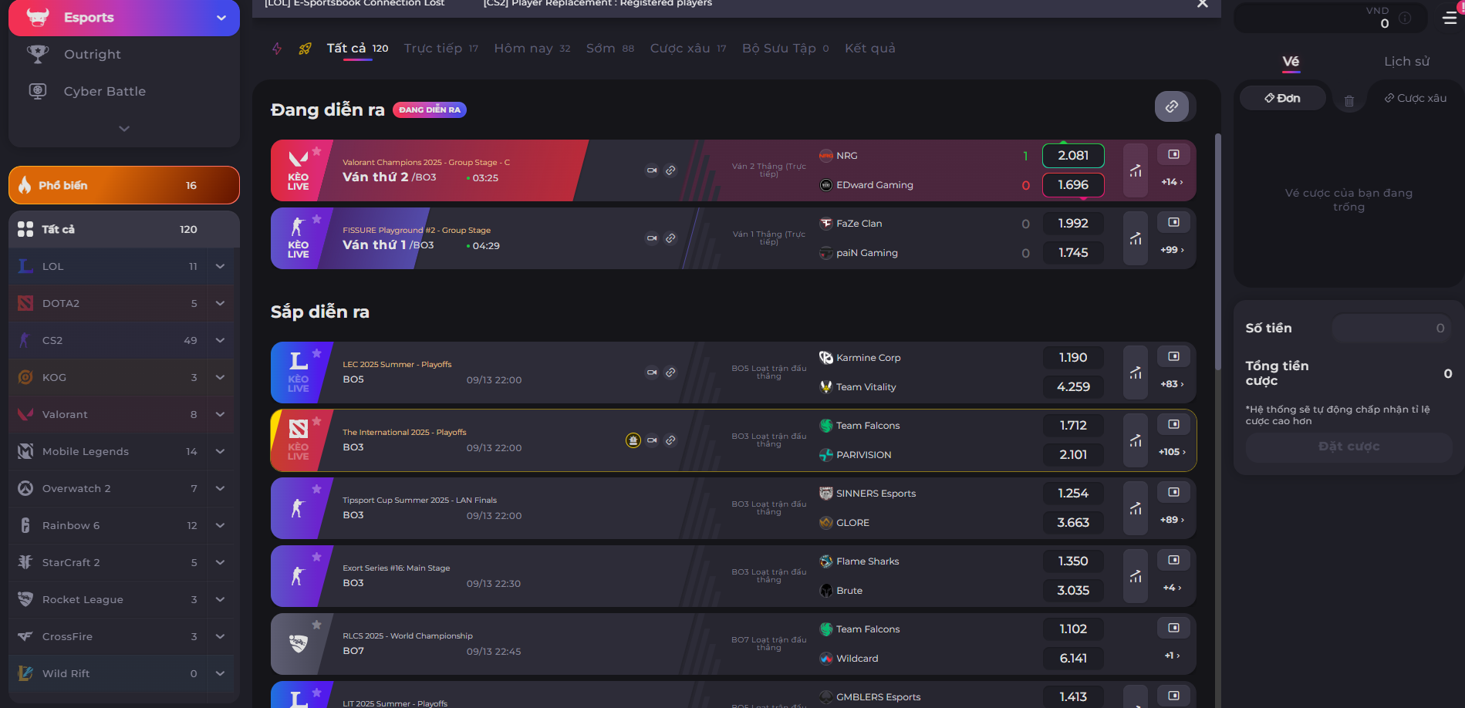Click the match list vertical scrollbar
The height and width of the screenshot is (708, 1465).
point(1218,251)
